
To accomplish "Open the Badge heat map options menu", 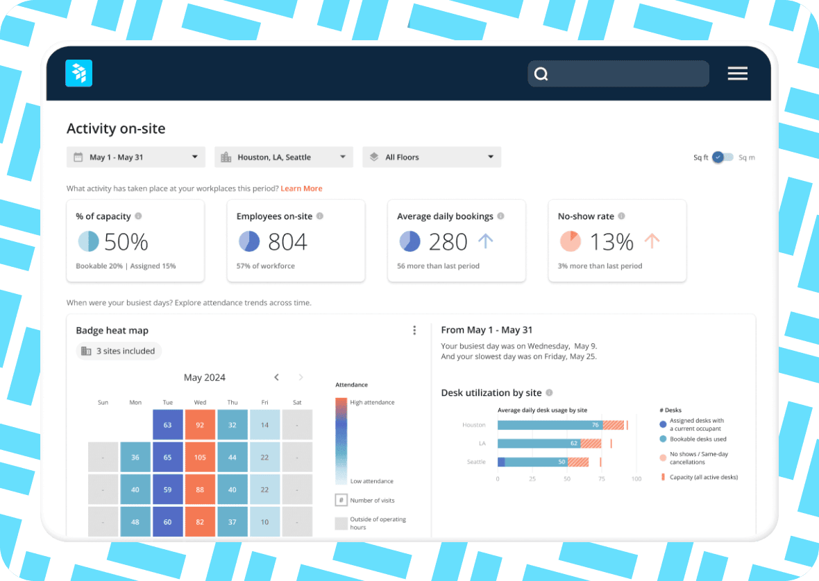I will 414,330.
